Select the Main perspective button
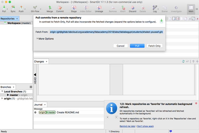The width and height of the screenshot is (199, 133). [191, 9]
